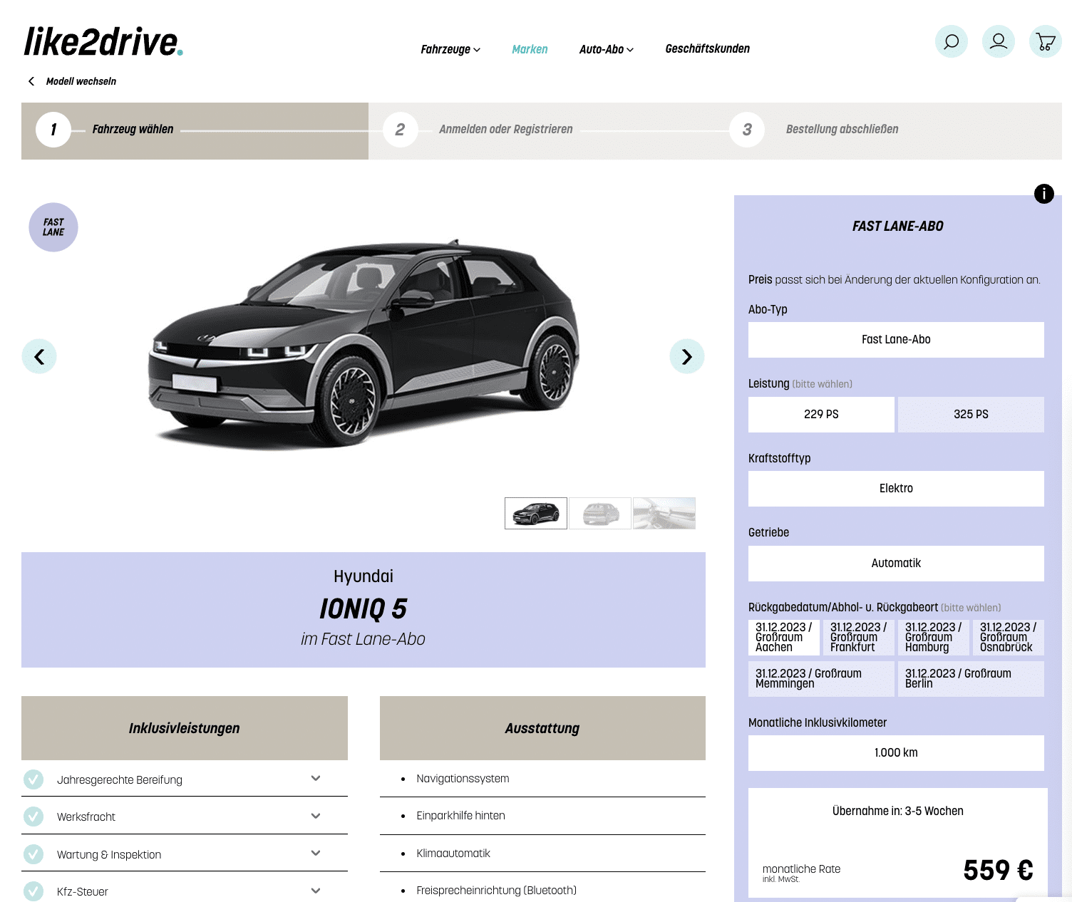
Task: Open the user account icon
Action: 998,41
